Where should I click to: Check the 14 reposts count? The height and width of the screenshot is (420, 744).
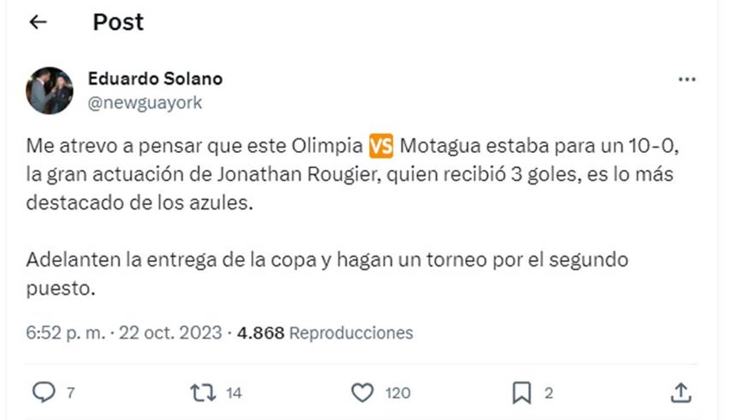pyautogui.click(x=232, y=393)
